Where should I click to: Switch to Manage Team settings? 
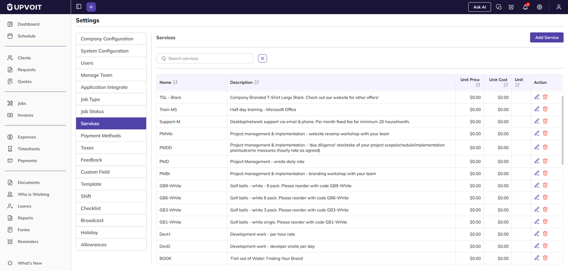tap(111, 75)
